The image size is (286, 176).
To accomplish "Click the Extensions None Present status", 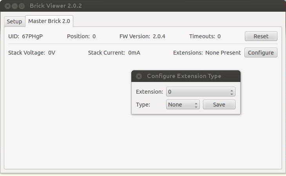I will click(223, 53).
